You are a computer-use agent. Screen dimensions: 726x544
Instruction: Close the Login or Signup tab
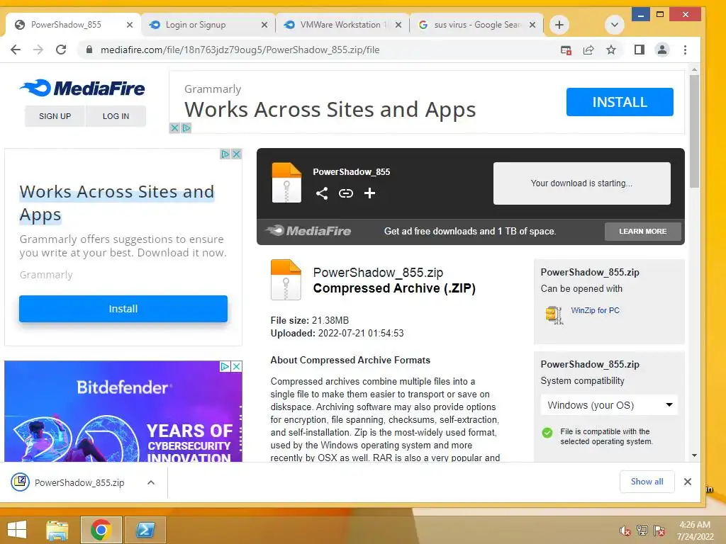click(264, 25)
